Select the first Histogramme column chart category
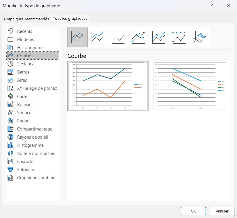This screenshot has width=237, height=218. coord(33,48)
